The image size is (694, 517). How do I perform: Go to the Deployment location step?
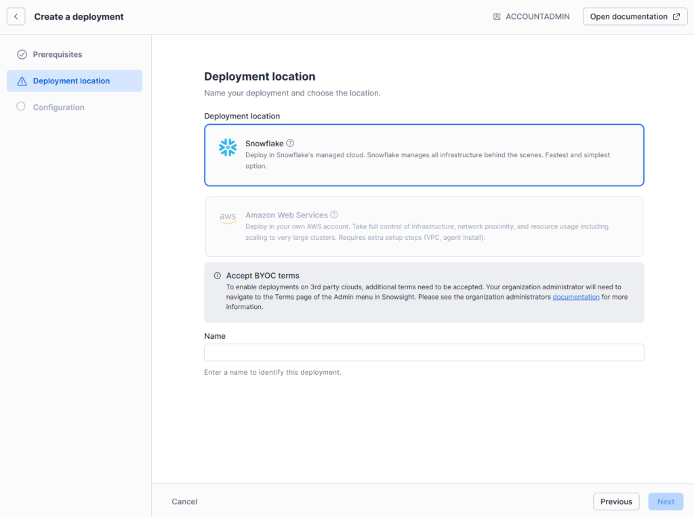coord(71,81)
